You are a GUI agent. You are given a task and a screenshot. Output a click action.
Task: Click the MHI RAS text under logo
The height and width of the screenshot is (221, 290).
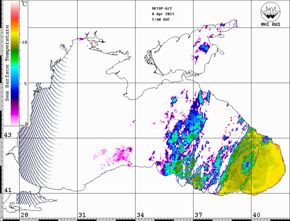(270, 25)
